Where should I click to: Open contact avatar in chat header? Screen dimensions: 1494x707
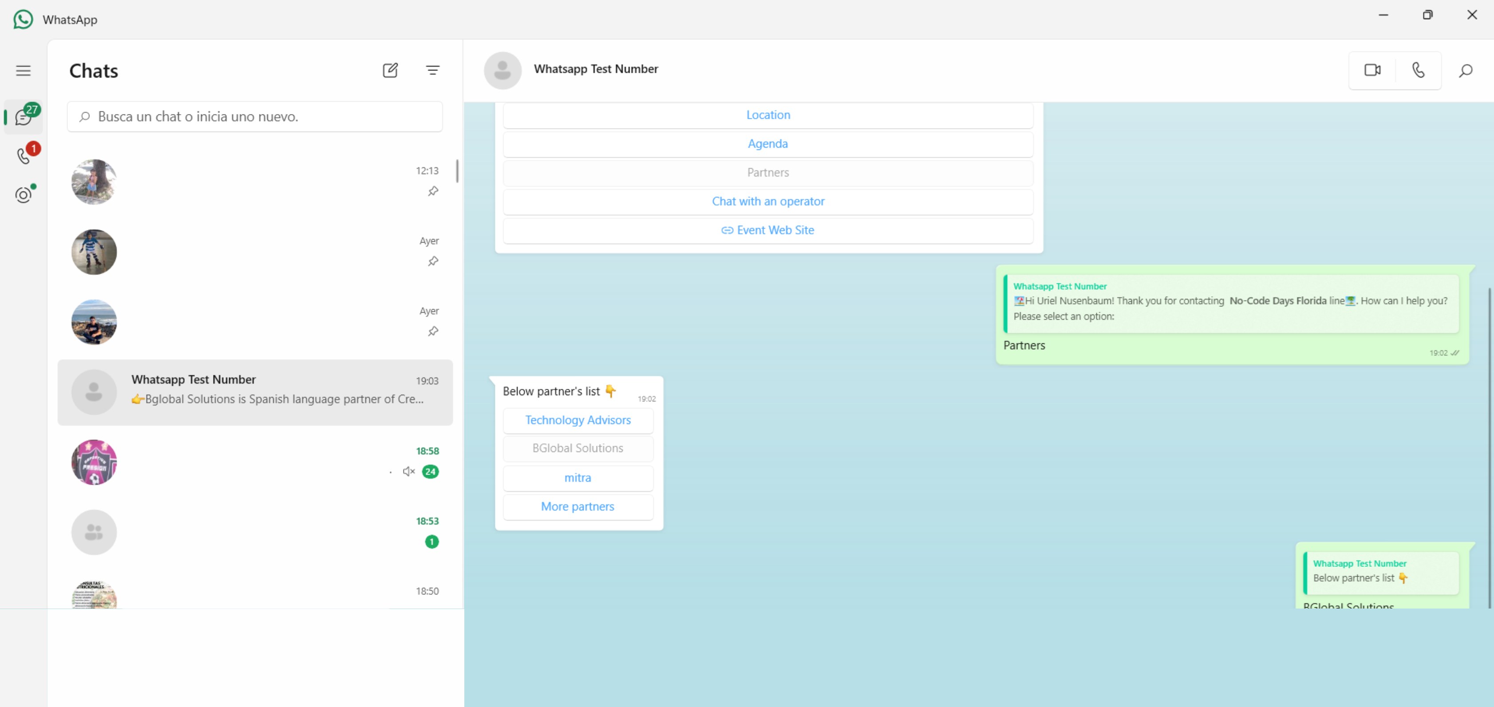[503, 70]
